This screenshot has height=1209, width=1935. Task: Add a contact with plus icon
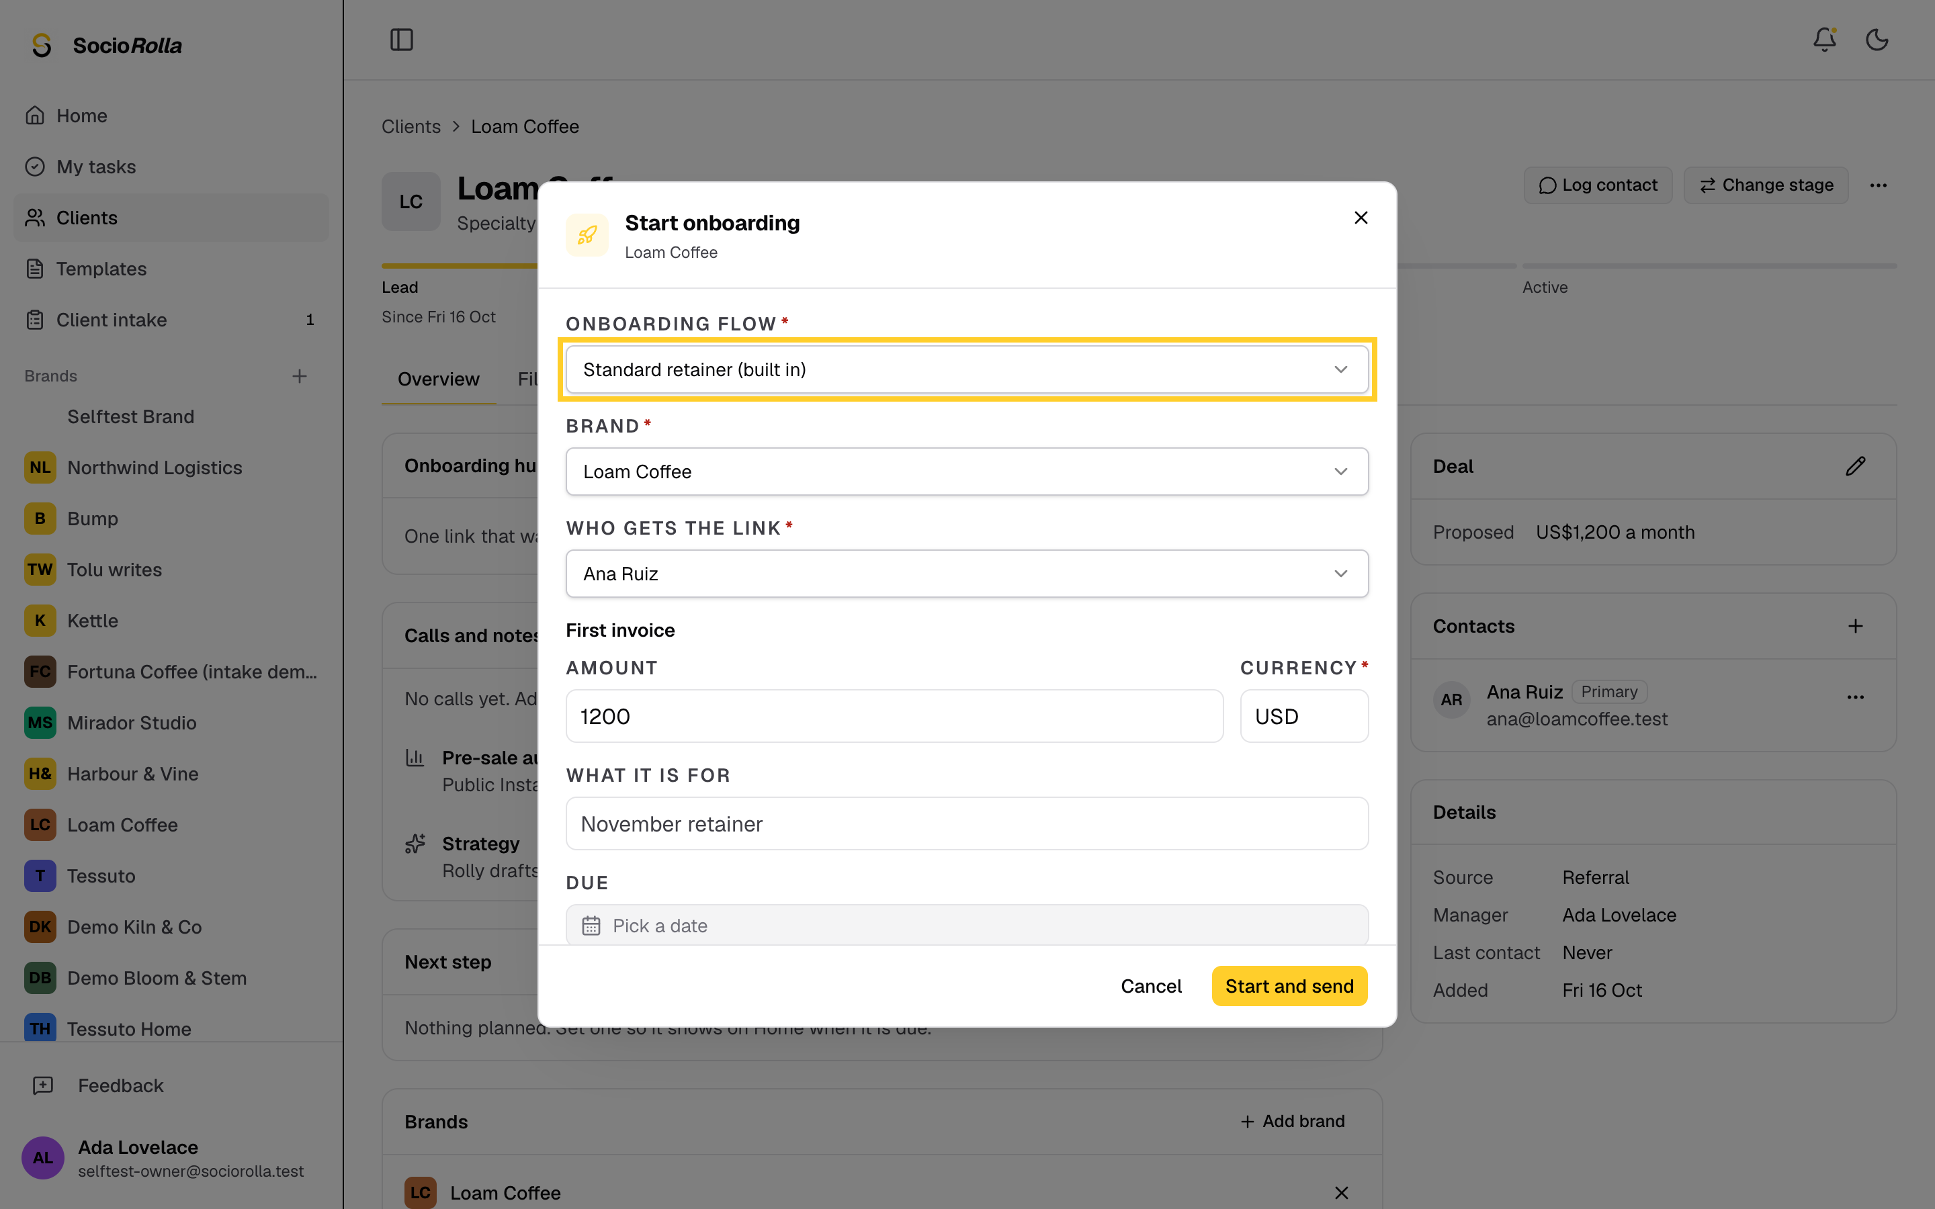pos(1855,626)
